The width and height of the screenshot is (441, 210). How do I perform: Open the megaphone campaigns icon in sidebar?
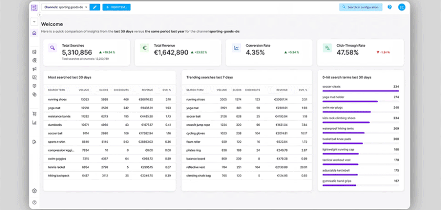tap(34, 69)
